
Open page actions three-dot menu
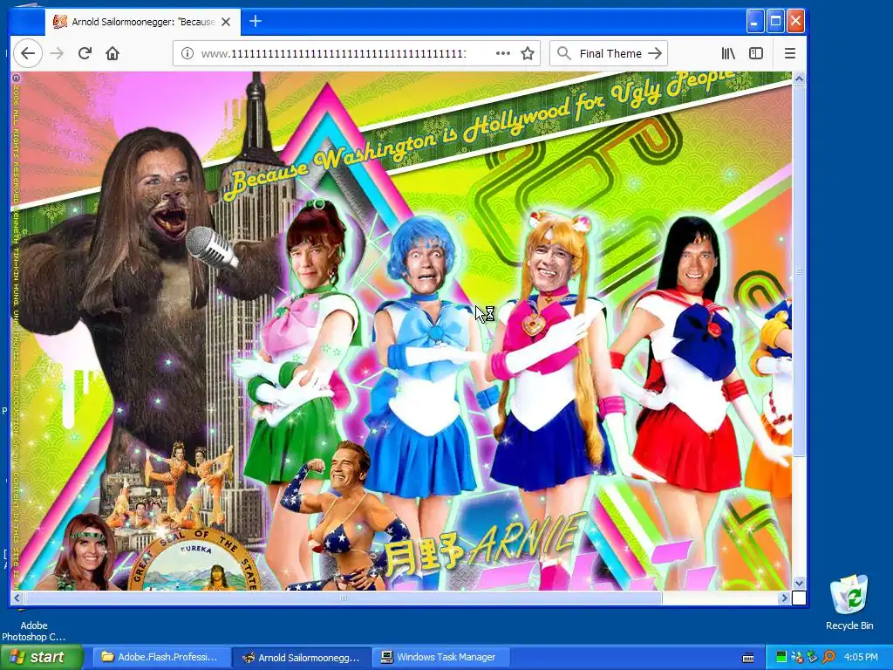503,53
